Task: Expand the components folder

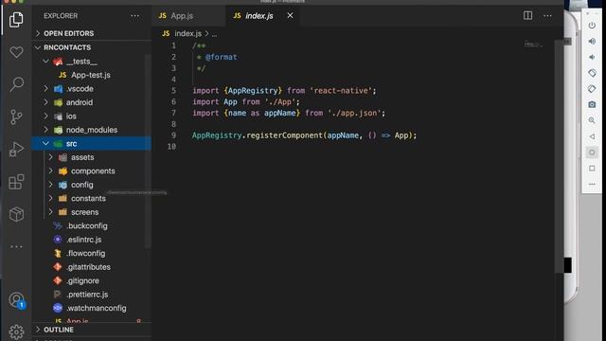Action: [x=91, y=170]
